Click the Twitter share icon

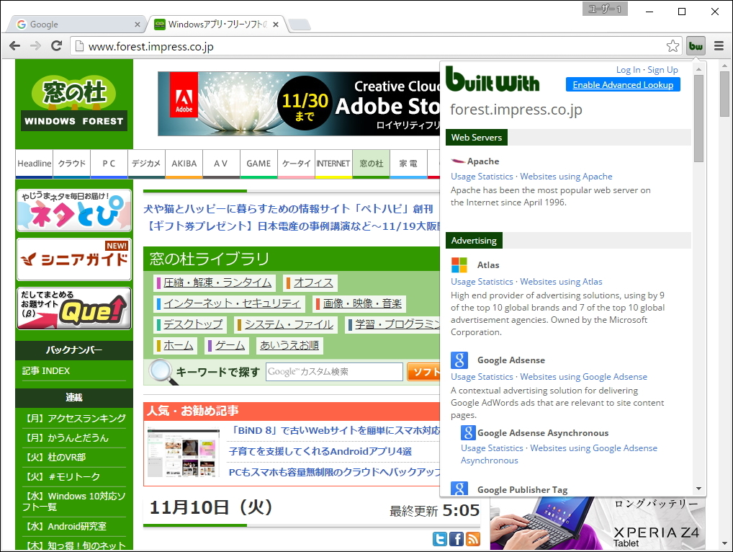pyautogui.click(x=439, y=538)
